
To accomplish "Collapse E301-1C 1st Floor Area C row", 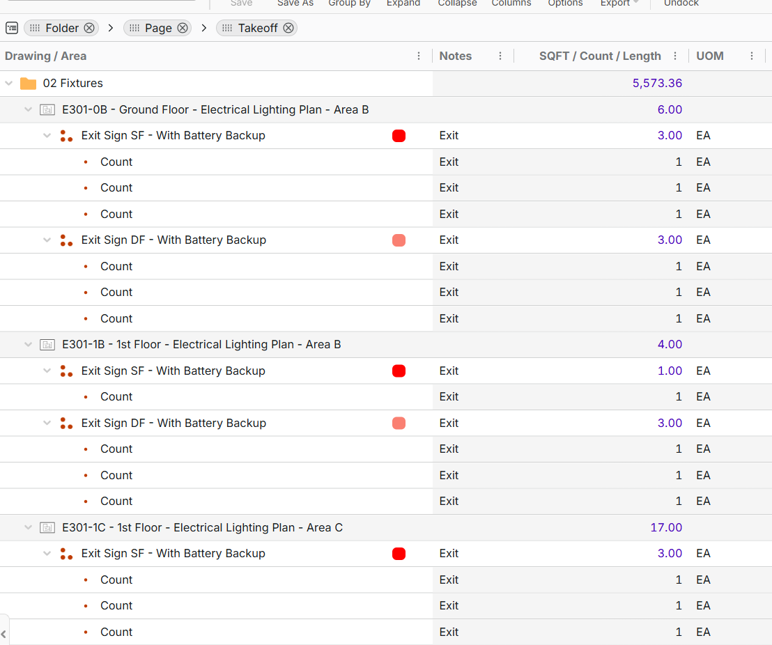I will coord(29,528).
